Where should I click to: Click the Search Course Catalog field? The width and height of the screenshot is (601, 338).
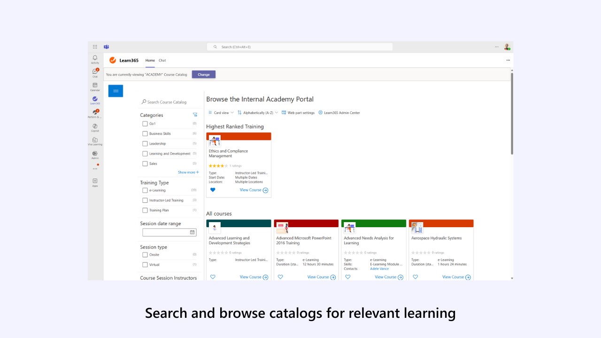(170, 102)
